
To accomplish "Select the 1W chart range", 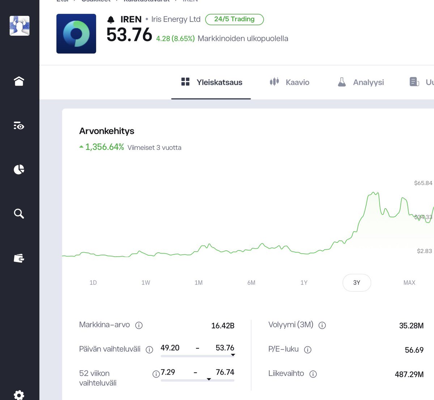I will (146, 283).
